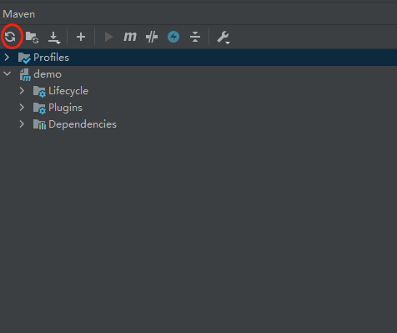Screen dimensions: 397x333
Task: Reload all Maven projects
Action: pos(10,37)
